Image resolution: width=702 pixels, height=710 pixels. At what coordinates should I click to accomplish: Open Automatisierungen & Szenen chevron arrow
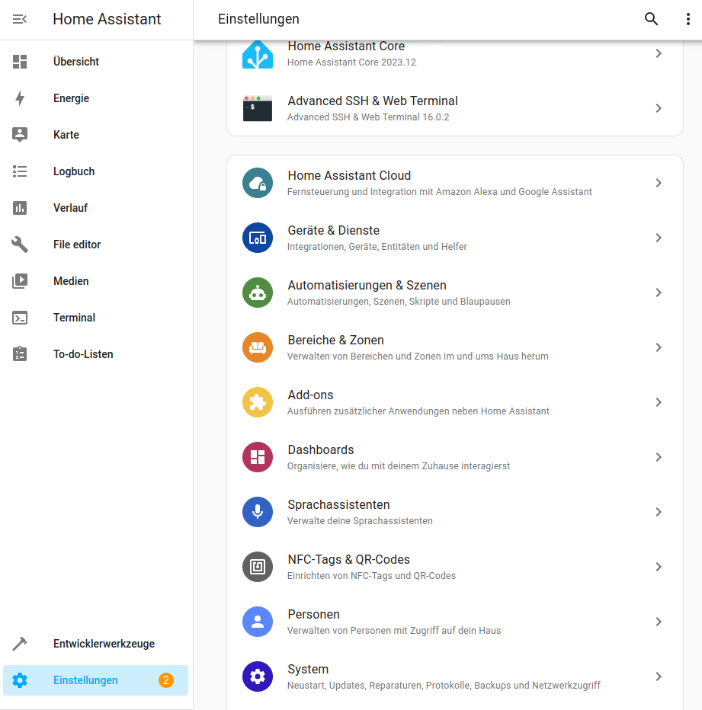pyautogui.click(x=659, y=293)
